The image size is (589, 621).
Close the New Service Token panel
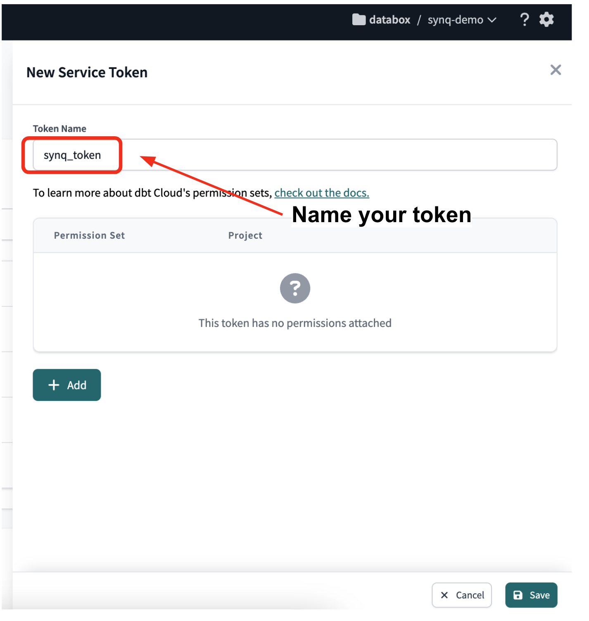[x=556, y=70]
